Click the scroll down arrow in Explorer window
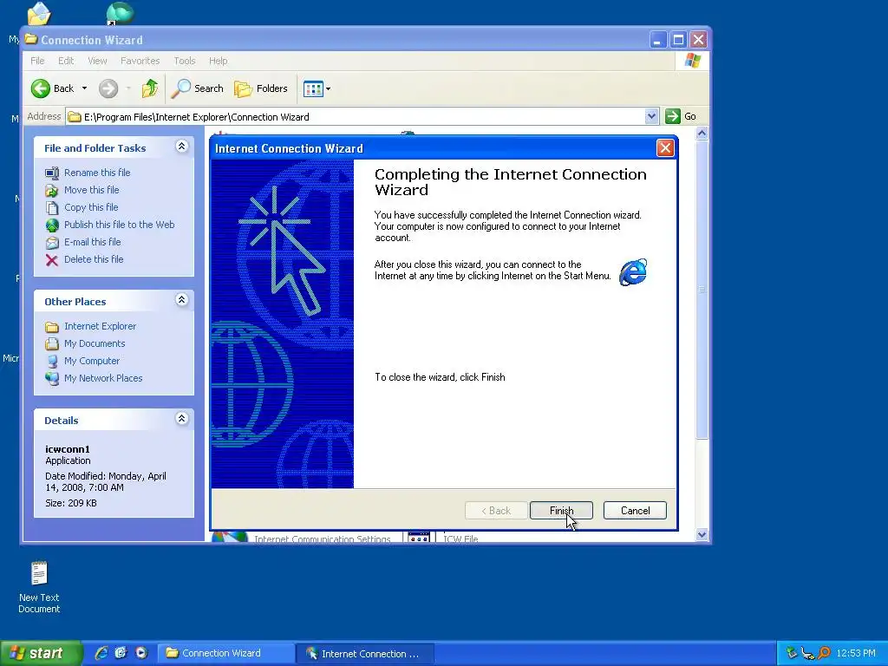The image size is (888, 666). (x=702, y=534)
